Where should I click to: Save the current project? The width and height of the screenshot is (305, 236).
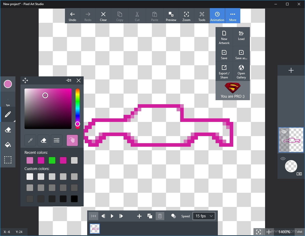224,54
